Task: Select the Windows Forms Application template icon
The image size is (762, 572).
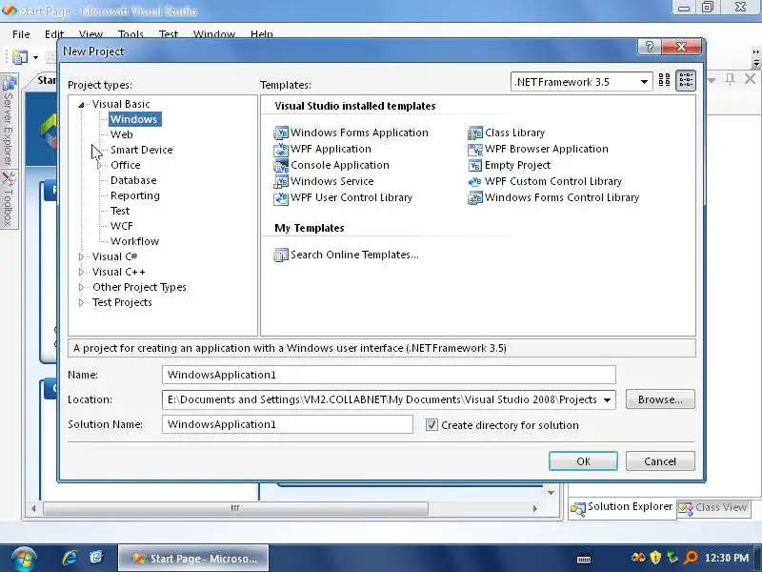Action: pos(281,133)
